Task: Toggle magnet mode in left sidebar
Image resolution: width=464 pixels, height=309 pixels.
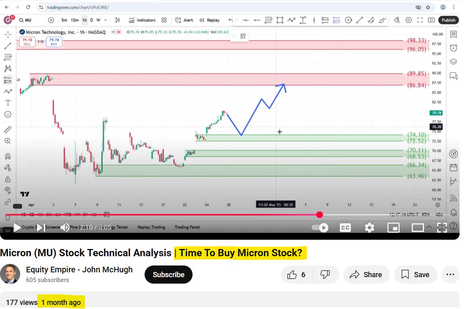Action: tap(8, 156)
